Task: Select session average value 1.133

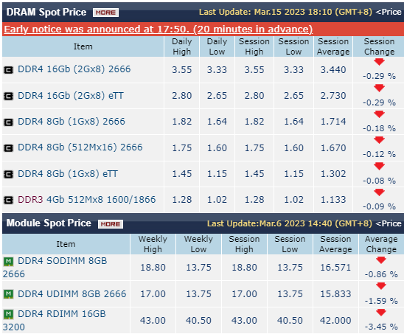Action: 333,200
